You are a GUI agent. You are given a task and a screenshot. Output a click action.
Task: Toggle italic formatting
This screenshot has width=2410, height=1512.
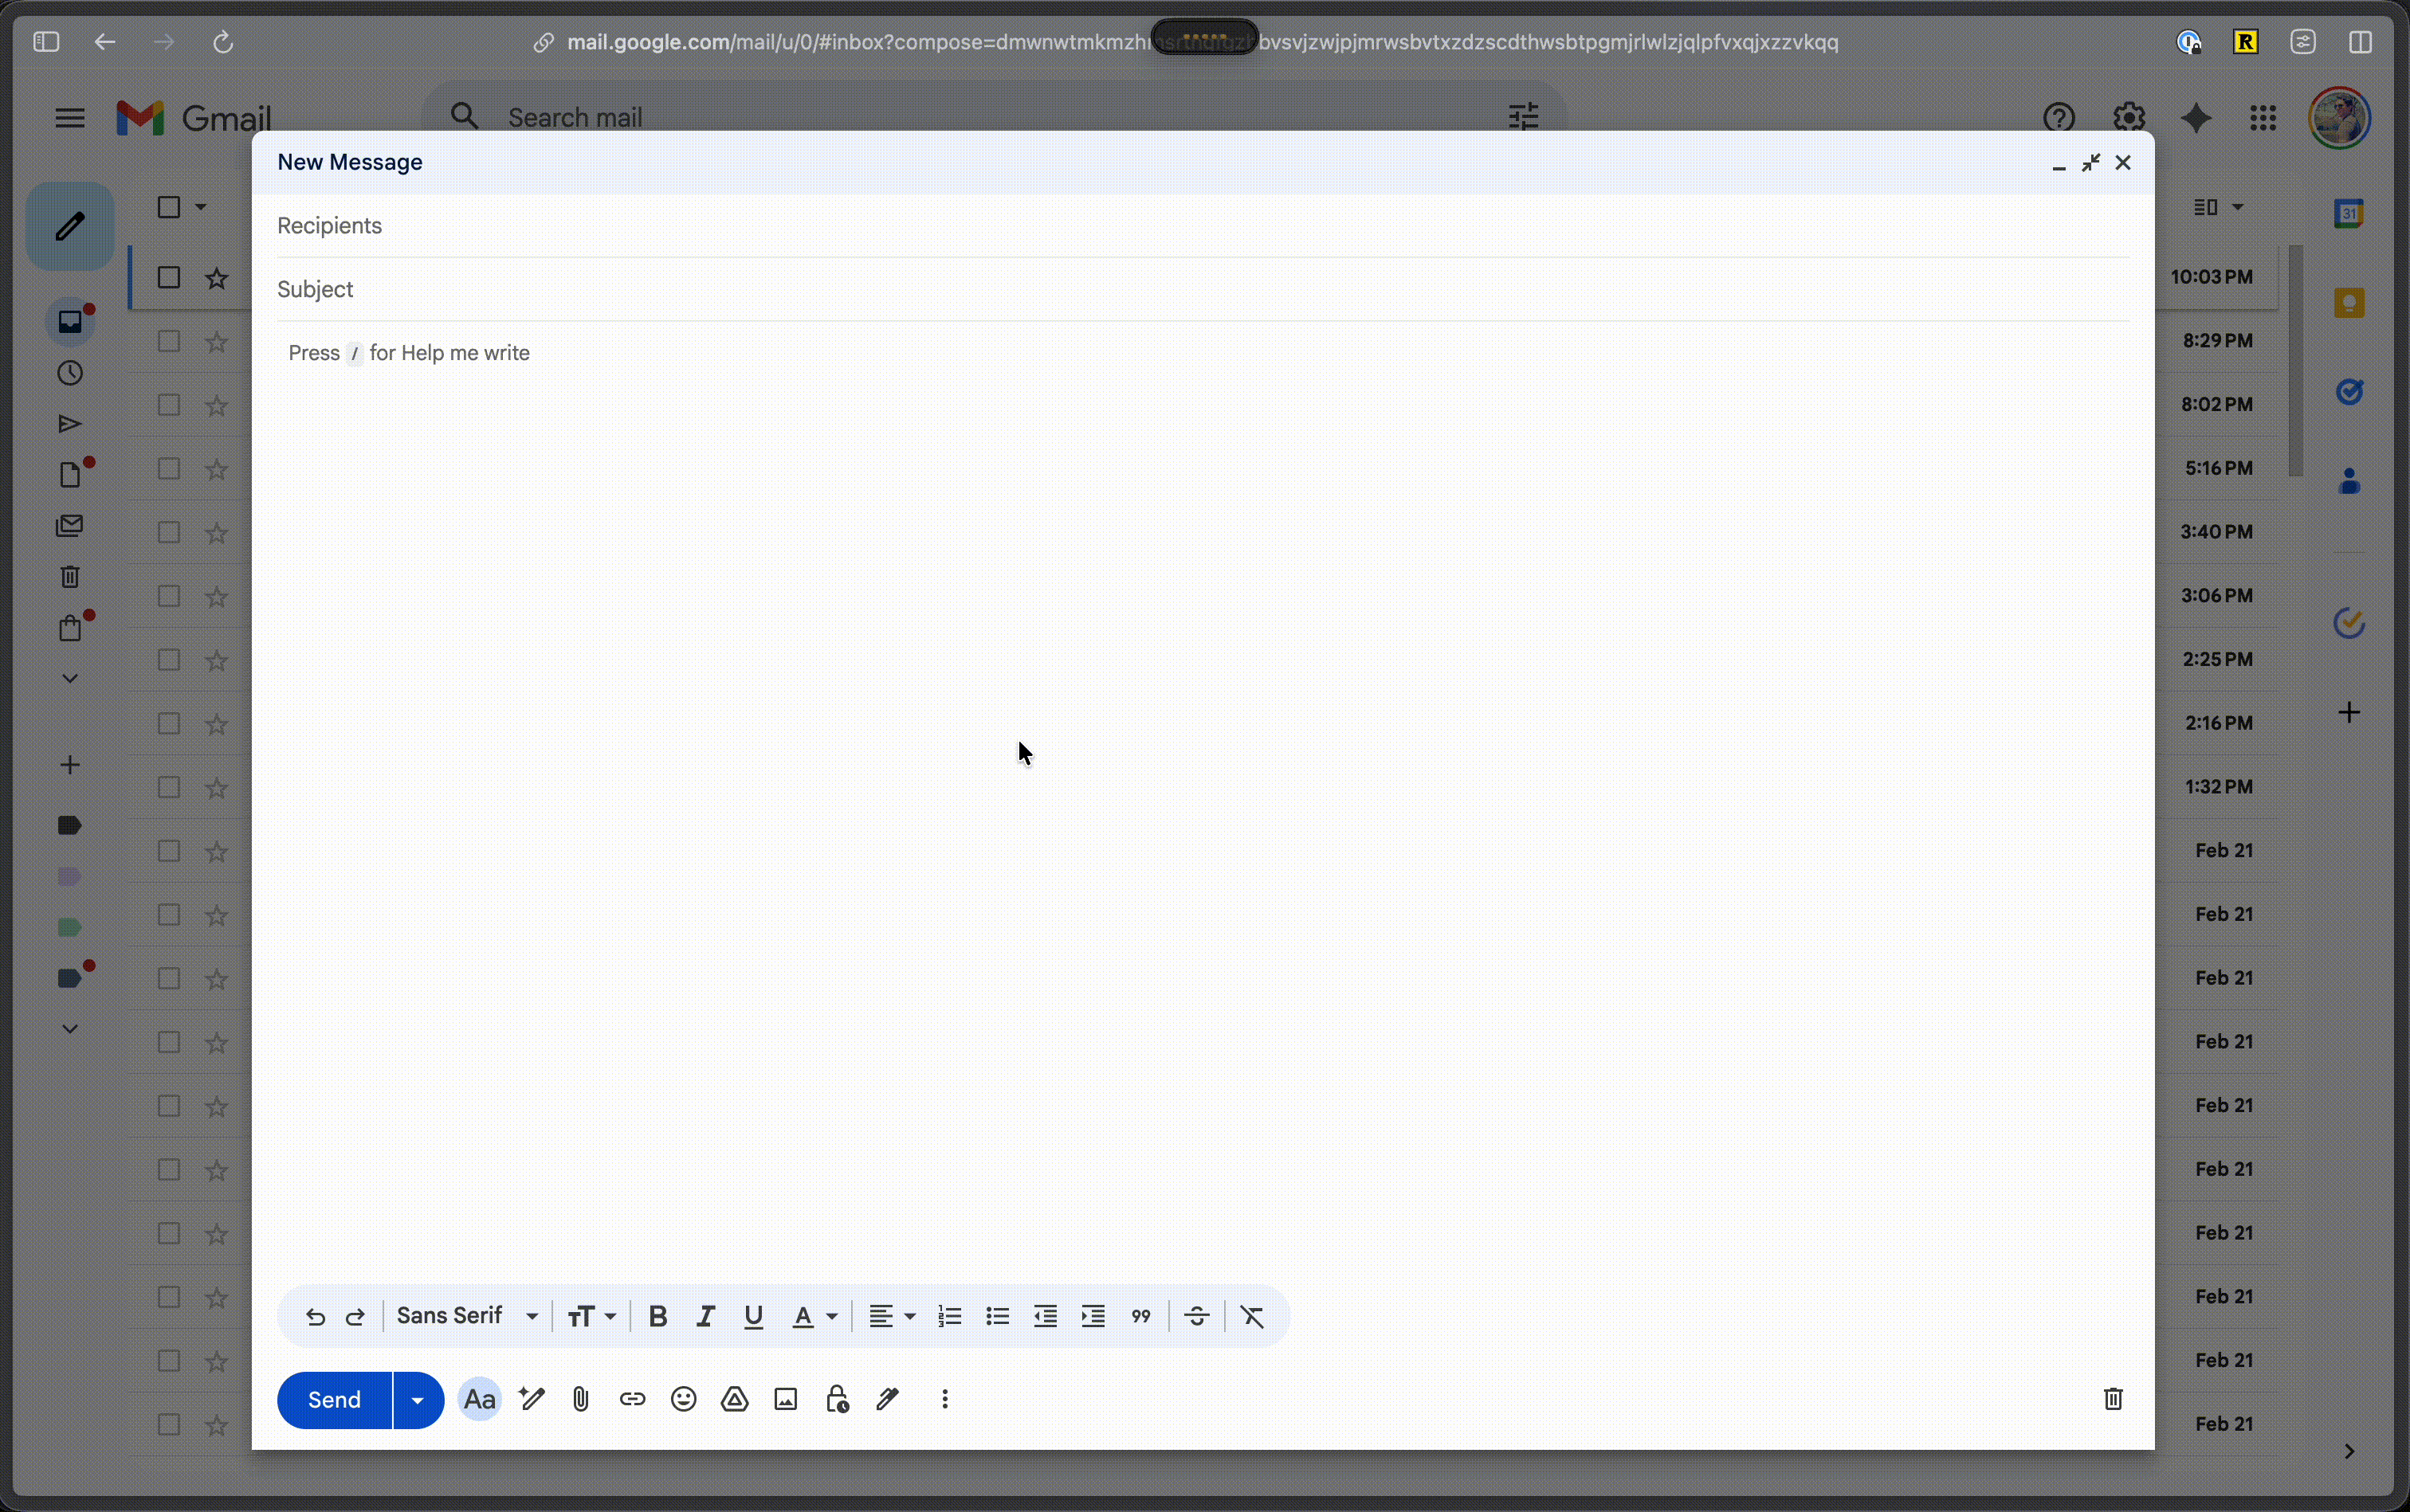(x=705, y=1316)
